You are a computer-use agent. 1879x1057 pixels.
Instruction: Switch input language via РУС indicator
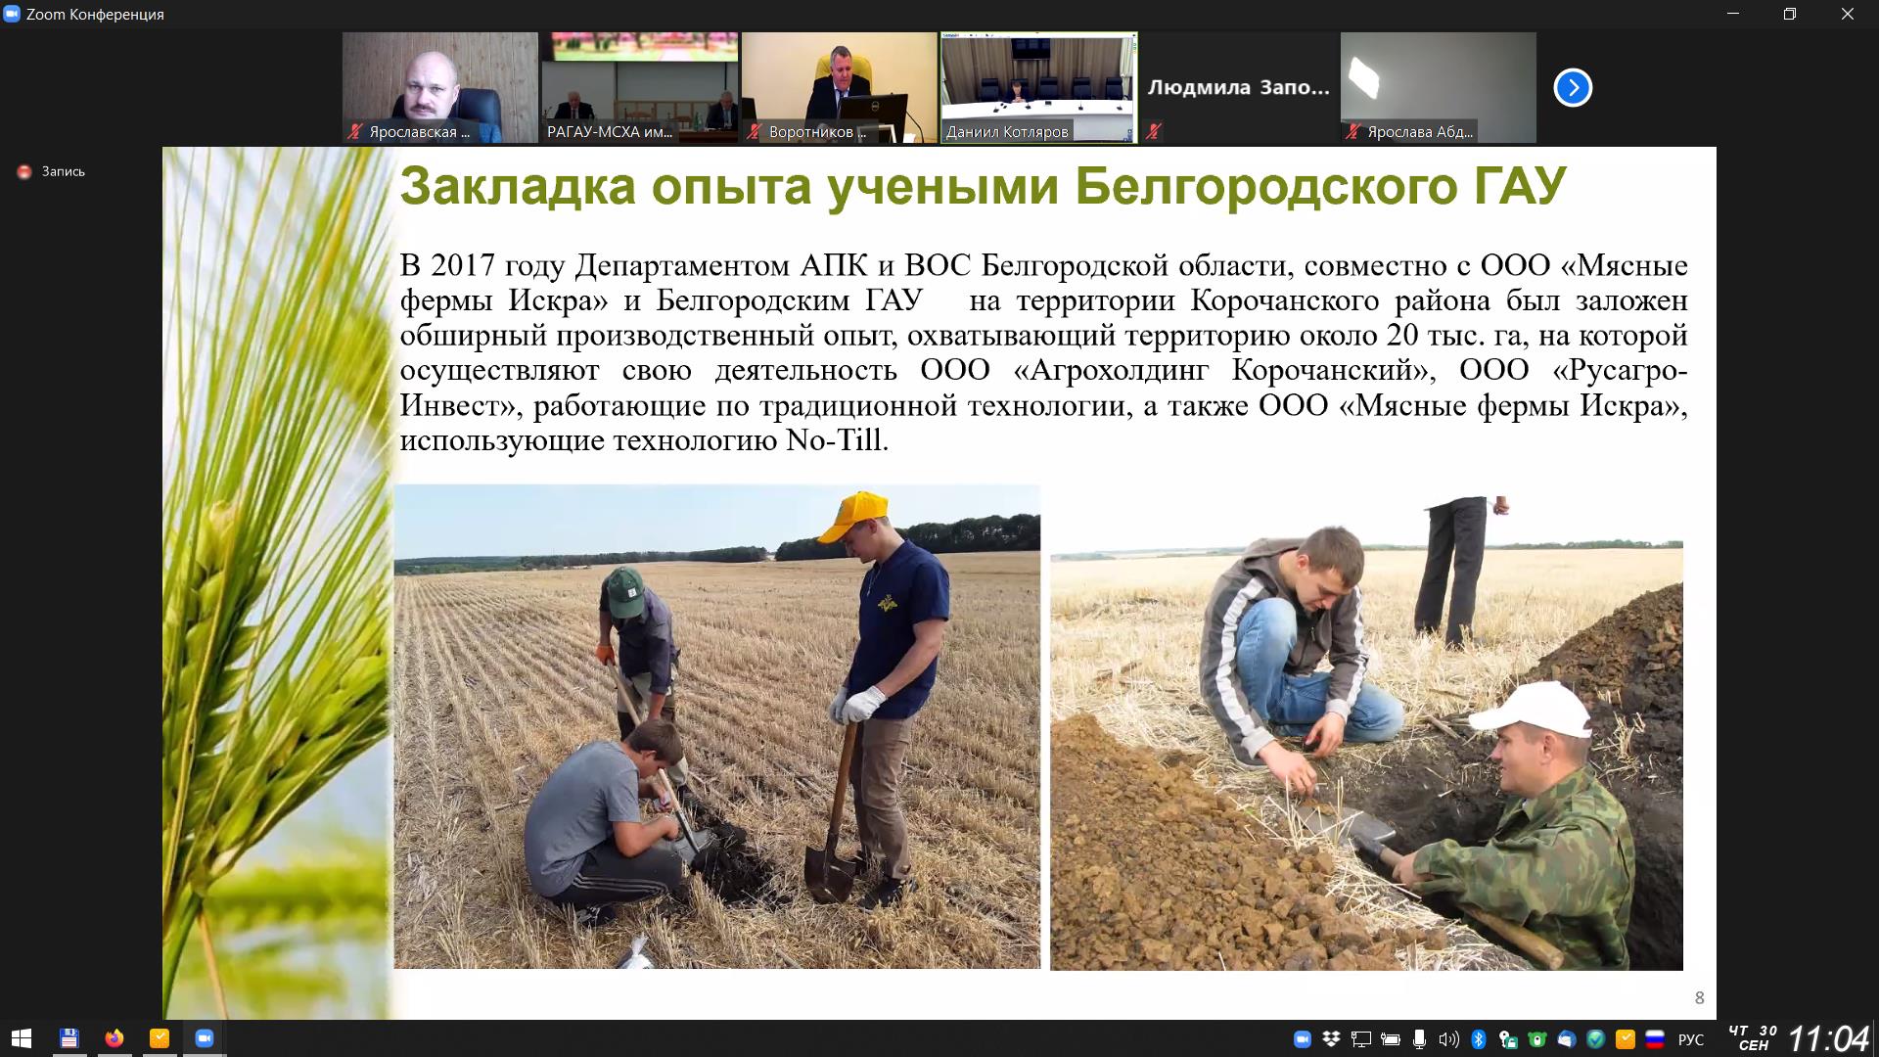click(x=1691, y=1039)
